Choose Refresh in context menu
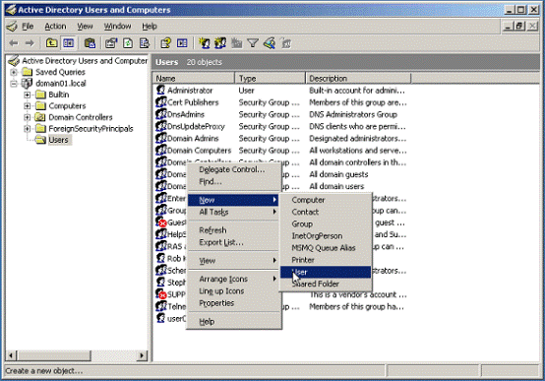This screenshot has height=381, width=545. click(x=234, y=230)
